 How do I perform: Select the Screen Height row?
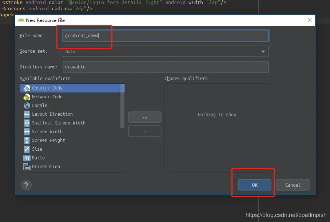(70, 140)
